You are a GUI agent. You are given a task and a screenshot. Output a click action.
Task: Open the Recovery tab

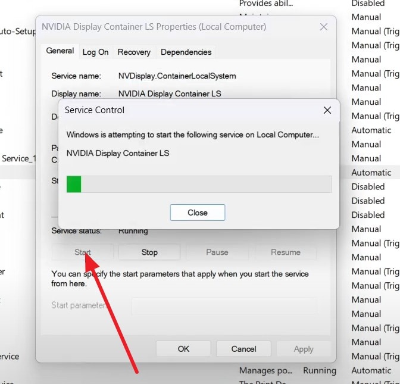click(134, 52)
